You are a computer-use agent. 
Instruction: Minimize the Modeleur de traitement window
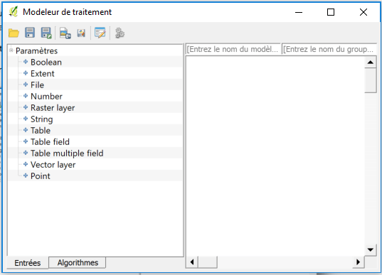pyautogui.click(x=299, y=12)
